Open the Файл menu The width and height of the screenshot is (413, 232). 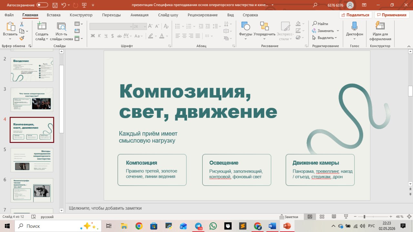pos(9,15)
